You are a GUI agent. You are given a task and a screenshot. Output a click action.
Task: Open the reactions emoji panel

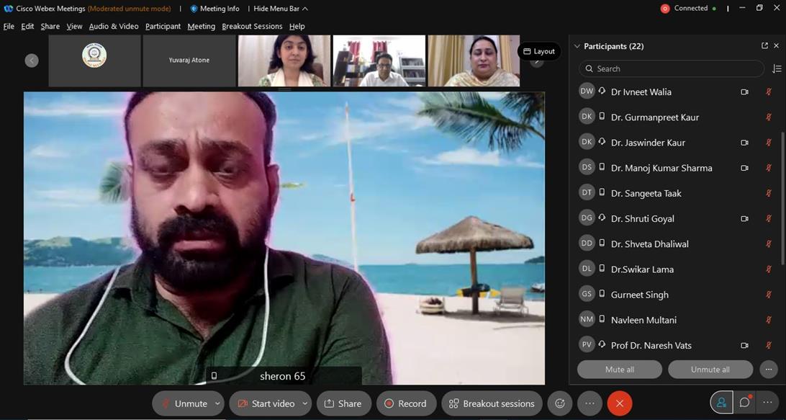click(559, 403)
